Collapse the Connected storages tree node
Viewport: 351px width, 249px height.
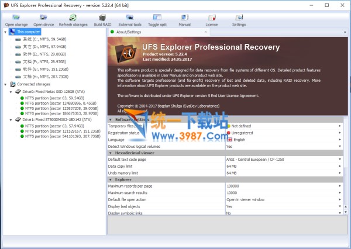[x=5, y=85]
